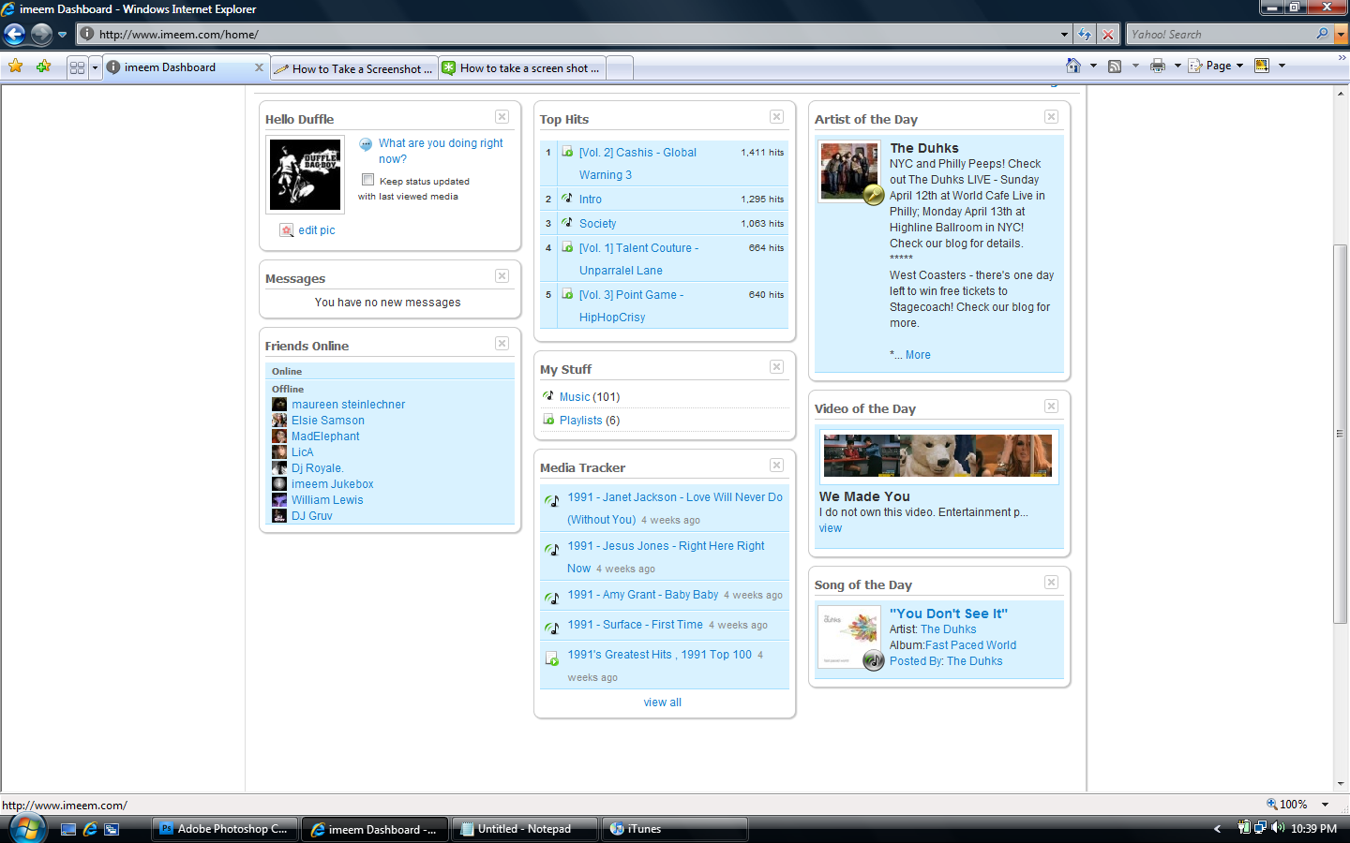This screenshot has height=843, width=1350.
Task: Close the Top Hits panel
Action: [777, 117]
